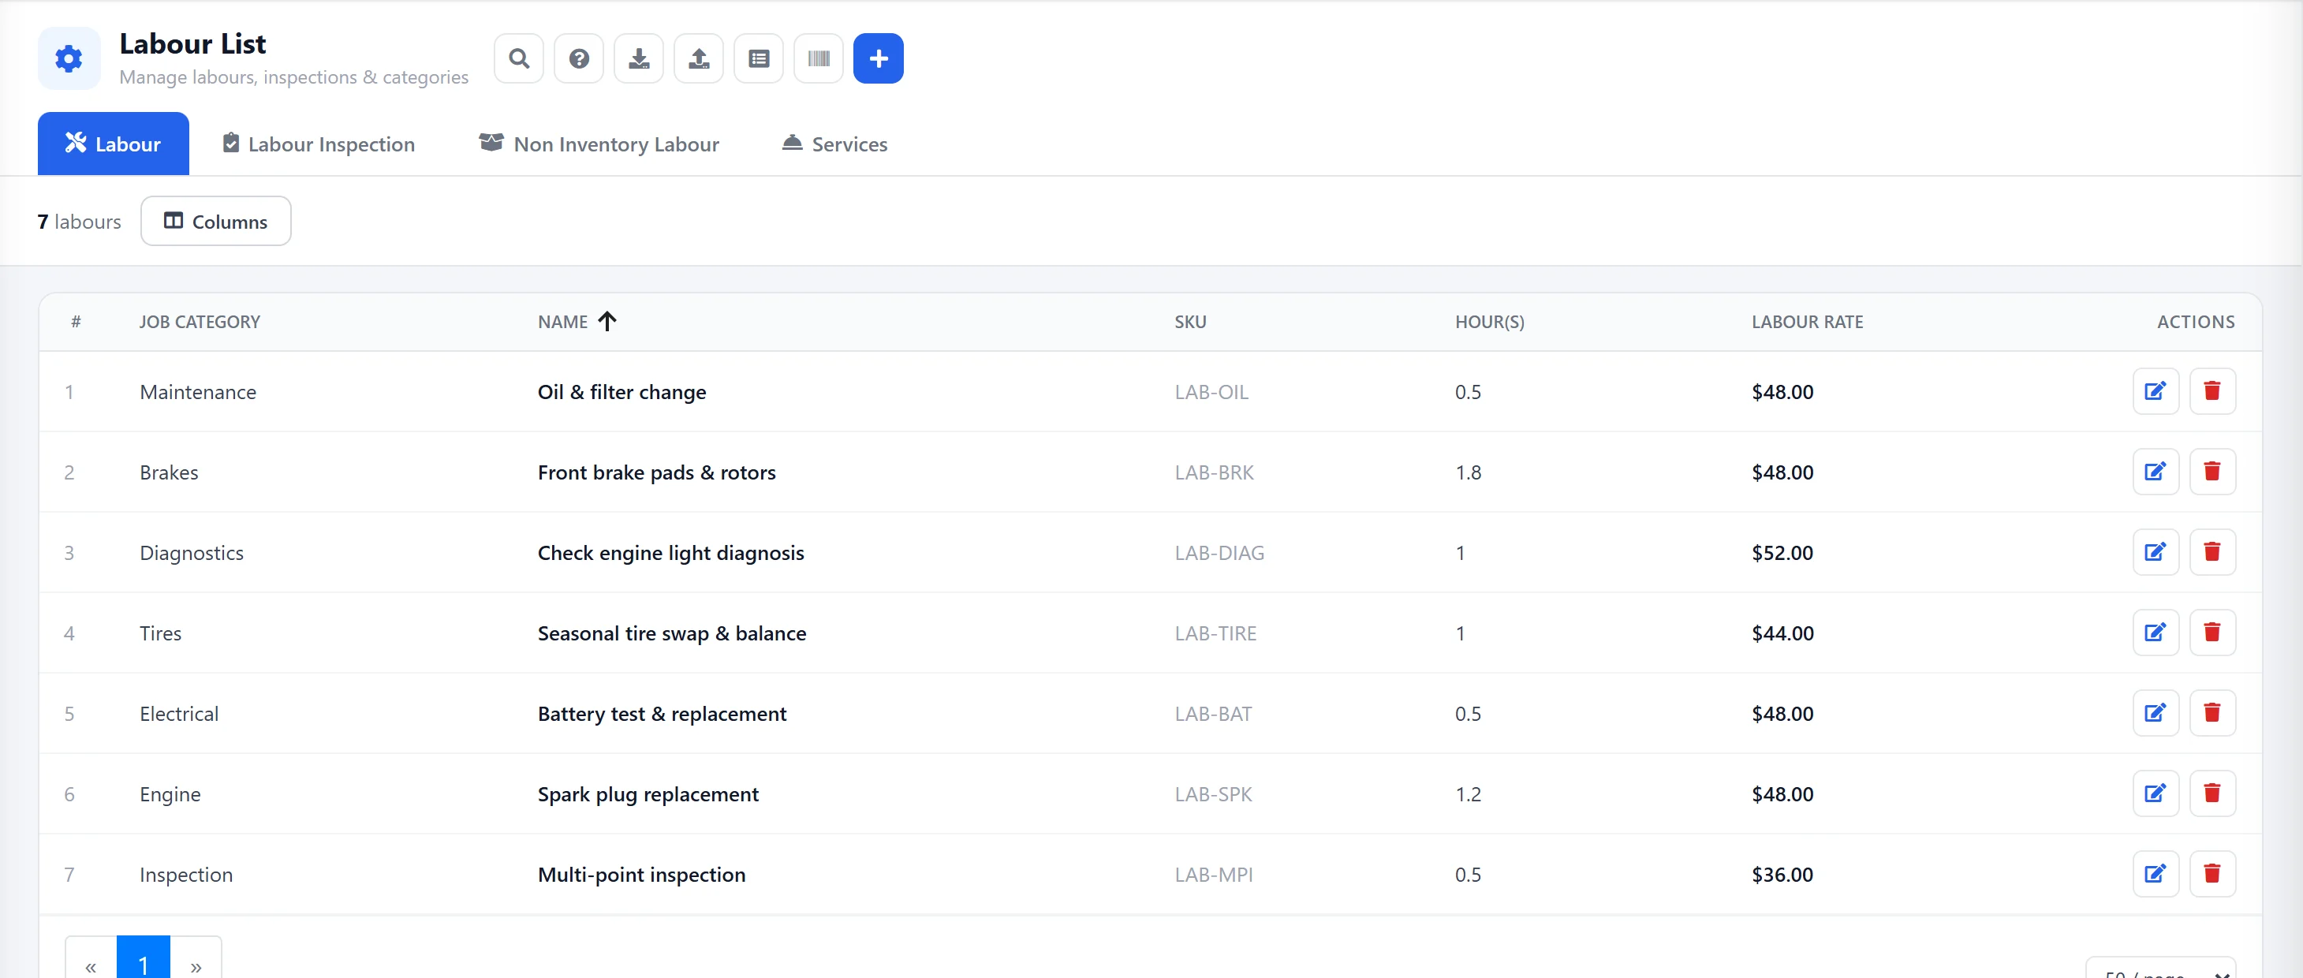The height and width of the screenshot is (978, 2303).
Task: Edit Seasonal tire swap & balance
Action: (2156, 632)
